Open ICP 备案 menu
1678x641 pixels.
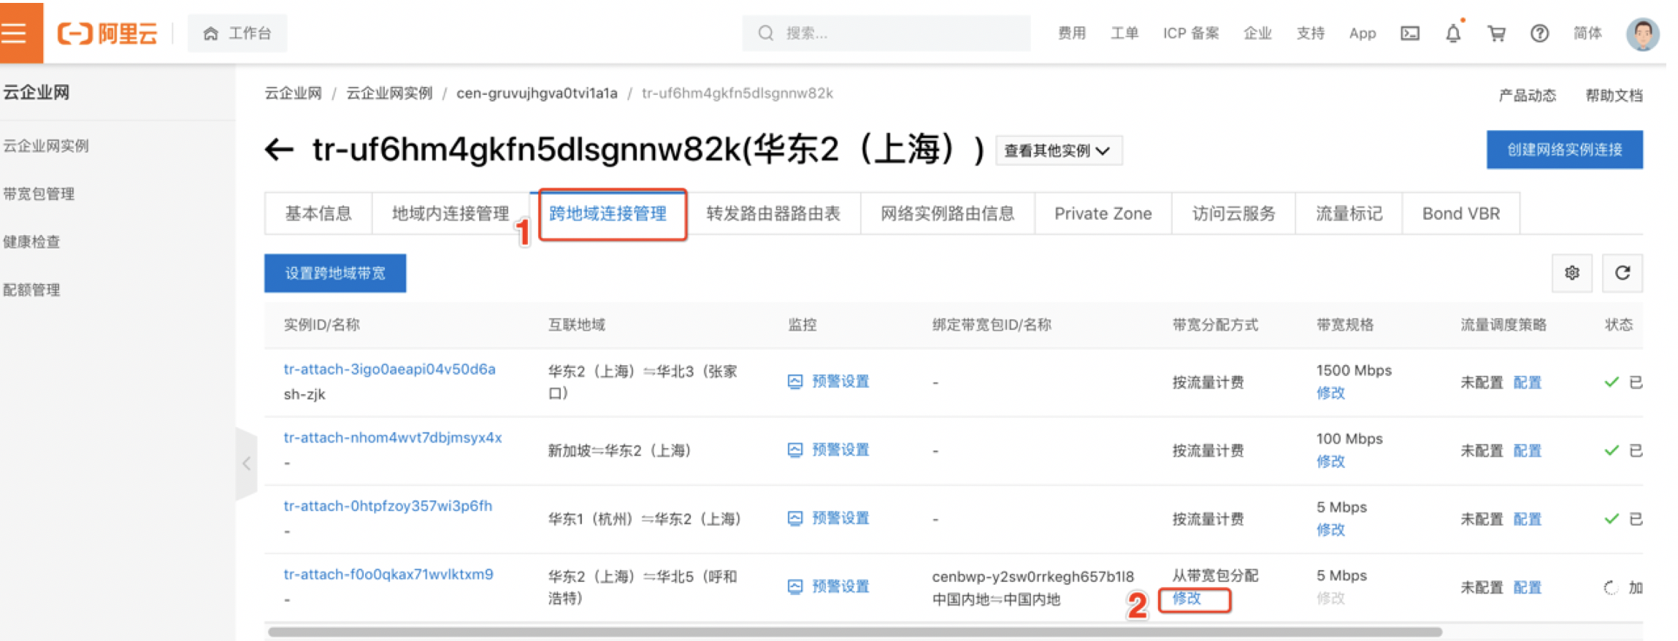pos(1191,33)
